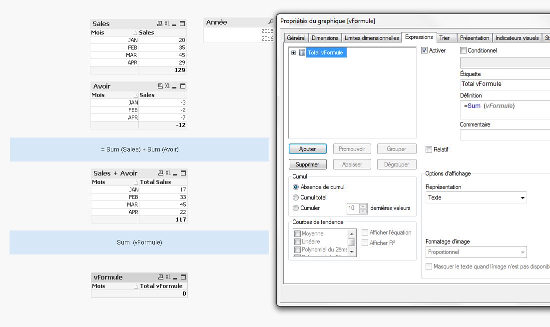The width and height of the screenshot is (550, 327).
Task: Increase the Cumuler dernières valeurs count
Action: point(363,206)
